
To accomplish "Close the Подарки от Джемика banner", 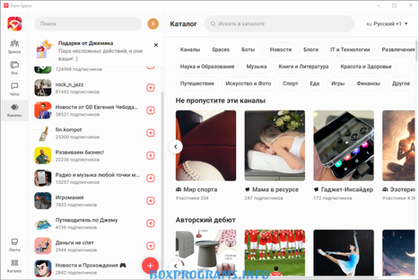I will (x=156, y=45).
